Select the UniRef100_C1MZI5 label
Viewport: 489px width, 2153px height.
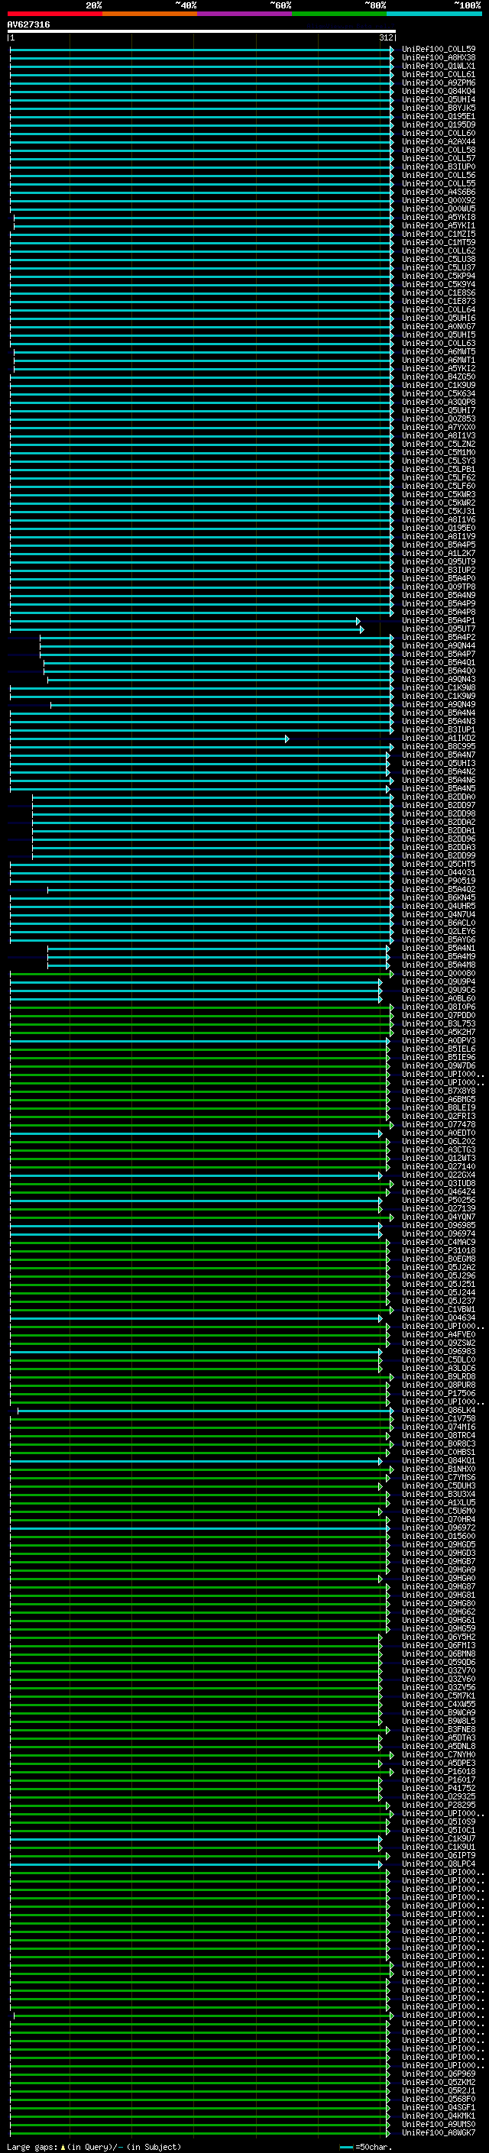click(x=439, y=234)
